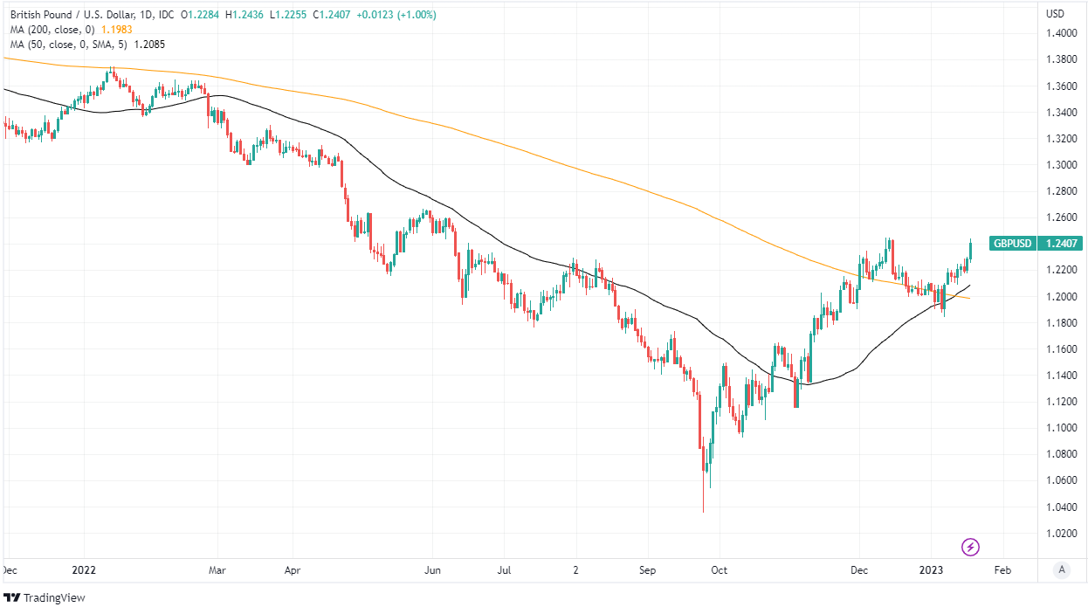Screen dimensions: 1088x607
Task: Click the C1.2407 close value in legend
Action: pos(340,16)
